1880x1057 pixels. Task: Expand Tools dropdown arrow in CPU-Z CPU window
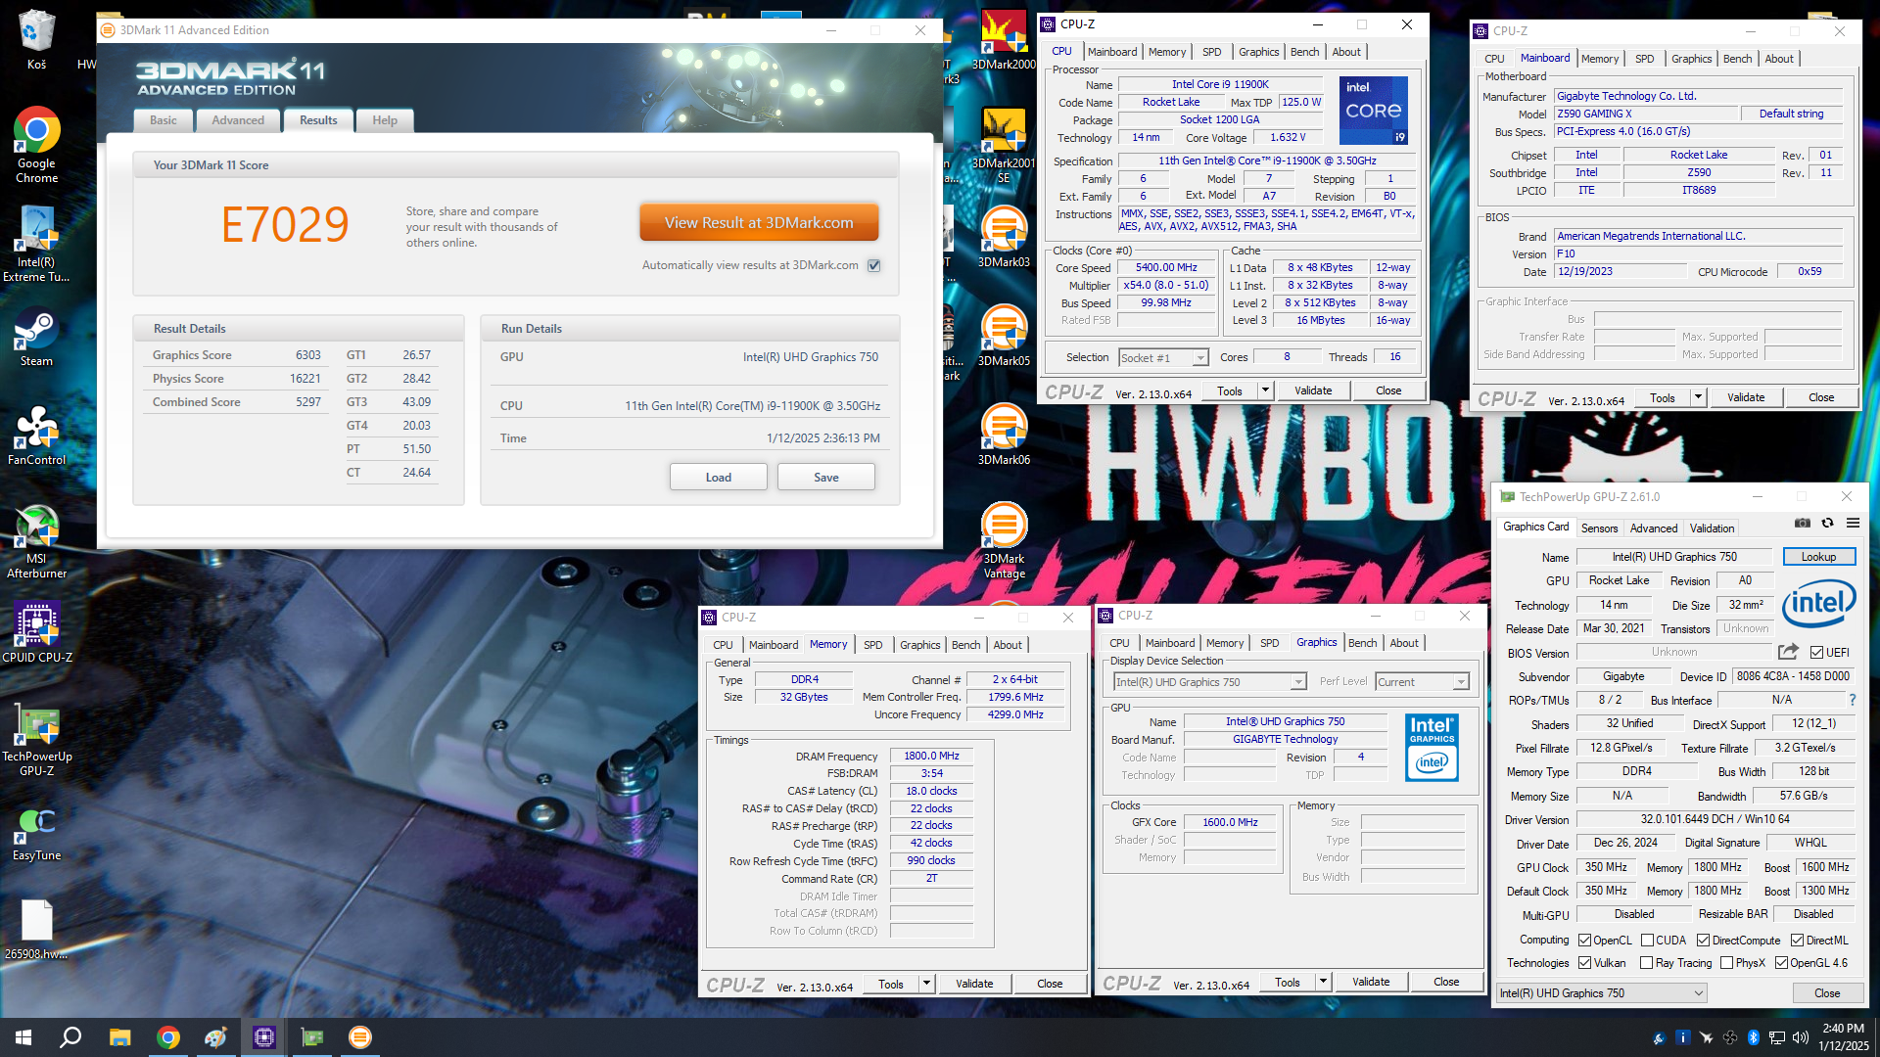(1264, 391)
